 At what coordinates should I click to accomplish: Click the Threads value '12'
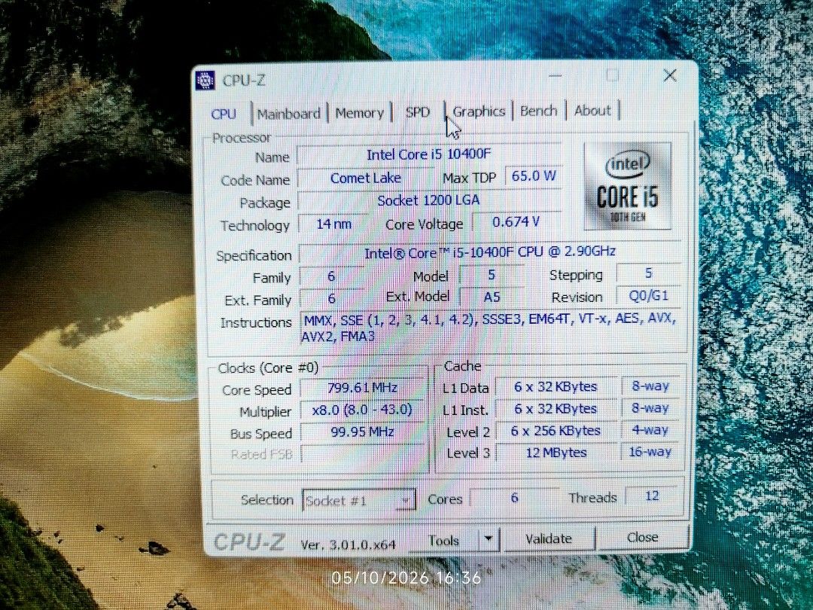(x=652, y=496)
